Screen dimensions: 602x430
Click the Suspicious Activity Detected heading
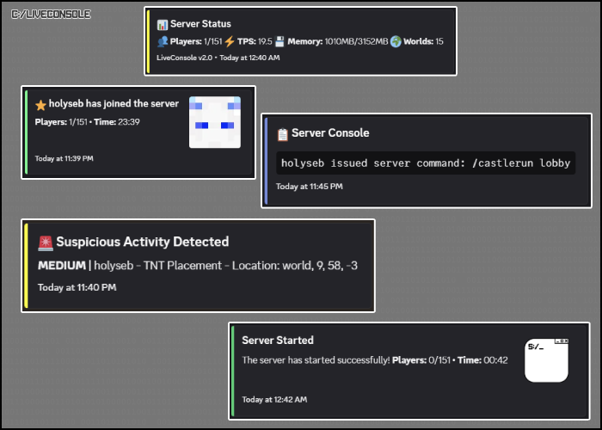click(143, 242)
